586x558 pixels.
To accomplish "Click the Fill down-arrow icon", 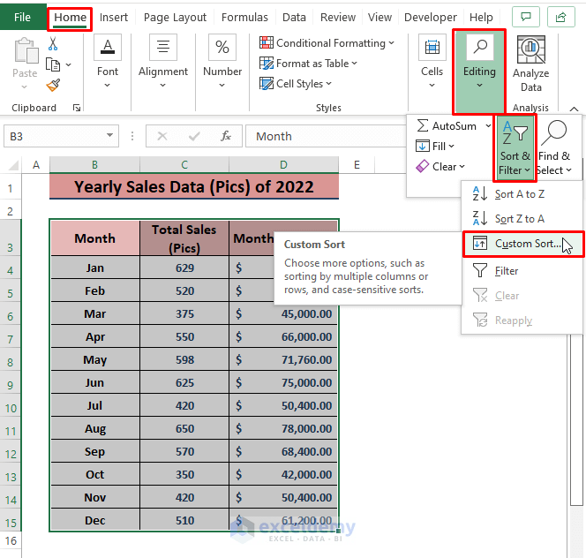I will click(423, 146).
